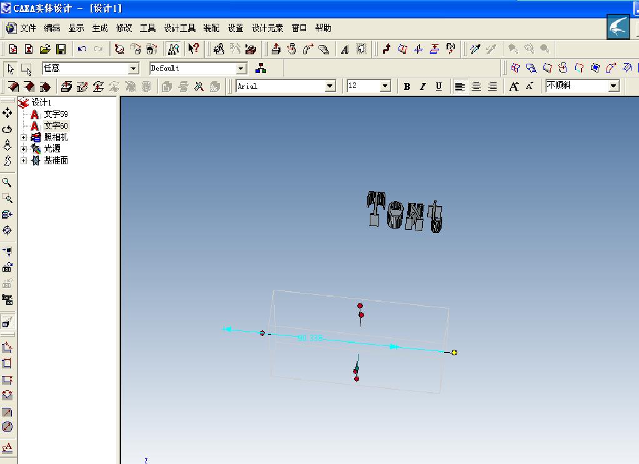
Task: Select the Zoom window magnifier tool
Action: (x=7, y=199)
